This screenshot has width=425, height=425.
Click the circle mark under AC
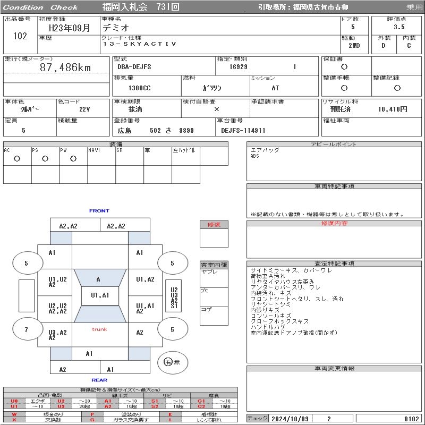point(17,158)
